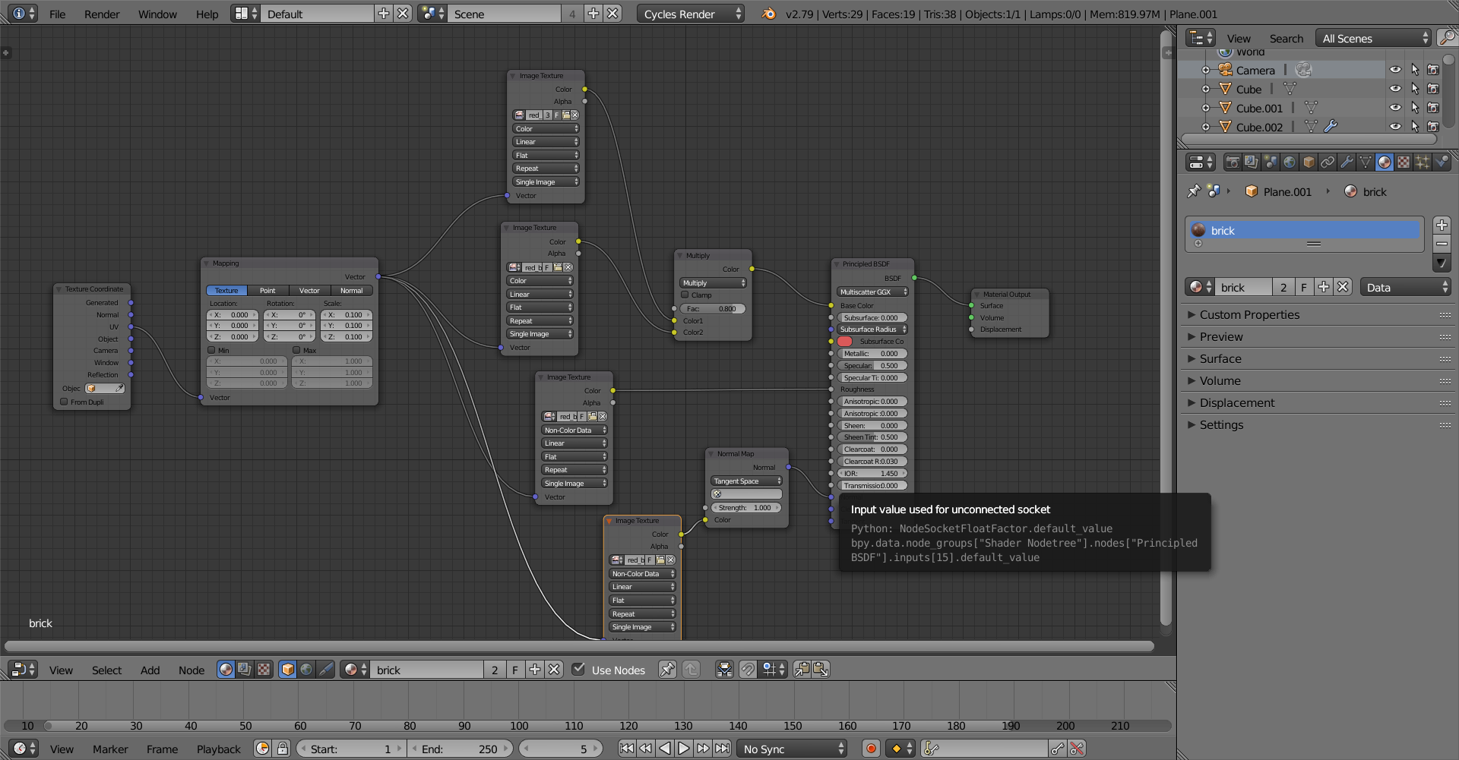The image size is (1459, 760).
Task: Toggle Camera visibility in the outliner
Action: 1396,69
